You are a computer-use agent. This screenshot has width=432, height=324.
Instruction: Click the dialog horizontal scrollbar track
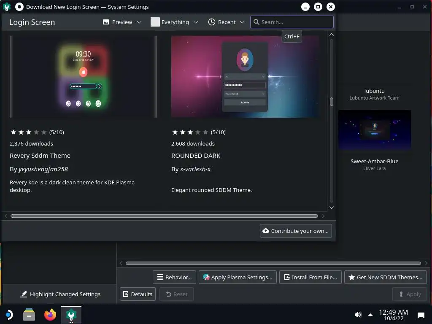point(164,216)
